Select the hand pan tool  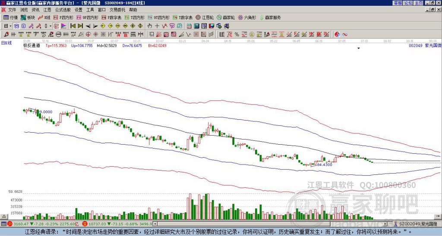[150, 26]
